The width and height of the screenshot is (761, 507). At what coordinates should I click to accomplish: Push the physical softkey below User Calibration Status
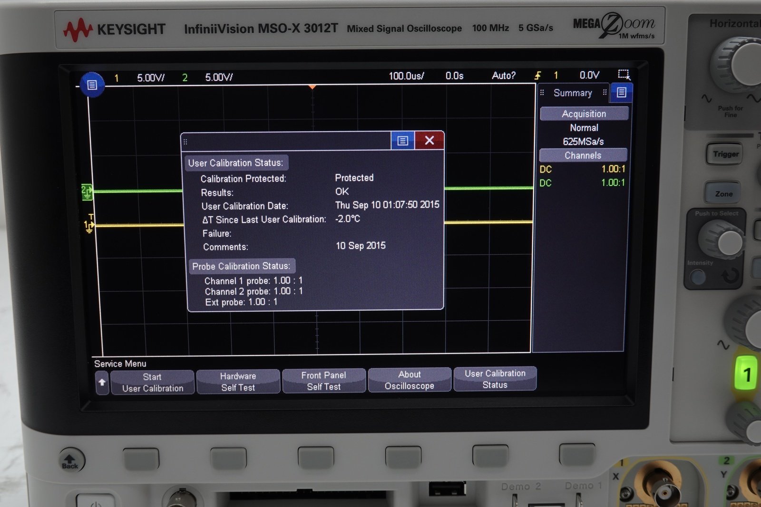[x=490, y=456]
